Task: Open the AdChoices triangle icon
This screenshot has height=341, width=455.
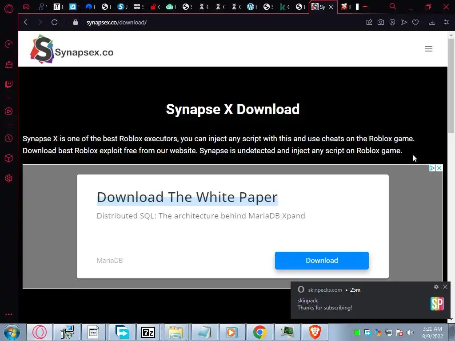Action: point(432,168)
